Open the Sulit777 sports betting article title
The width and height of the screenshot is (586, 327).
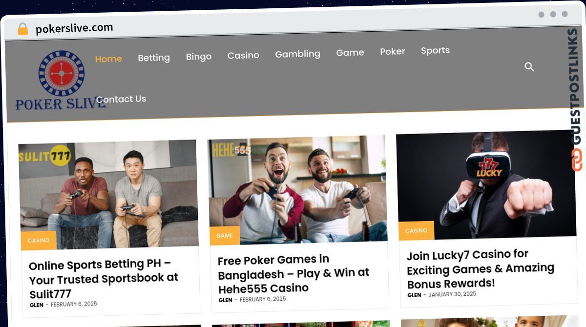click(104, 279)
